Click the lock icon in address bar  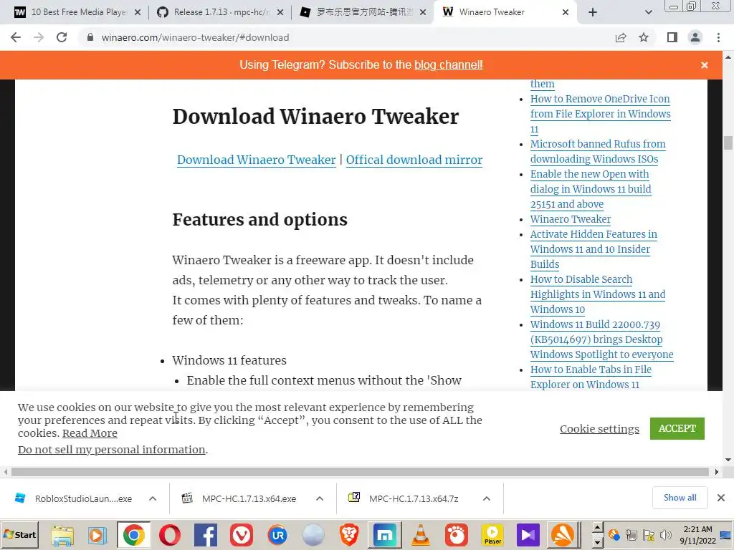[x=90, y=37]
